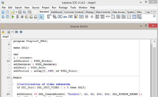Pick the TRadioButton component icon
The width and height of the screenshot is (158, 97).
(92, 17)
